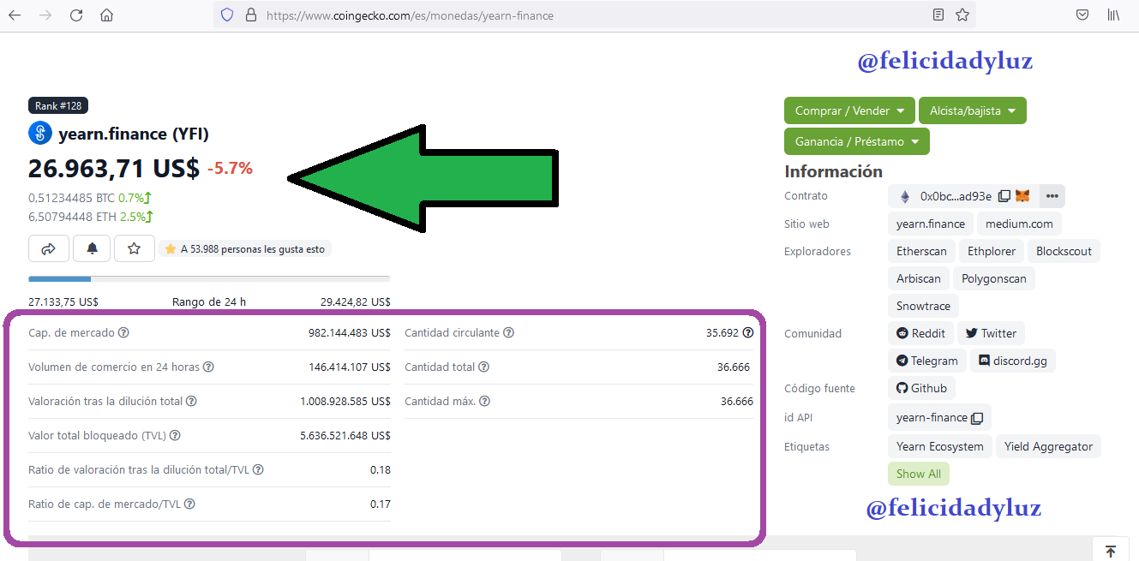This screenshot has height=561, width=1139.
Task: Go back to previous browser page
Action: 15,15
